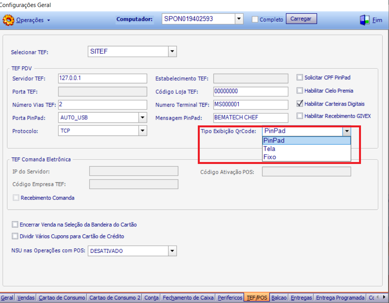This screenshot has width=389, height=303.
Task: Click the Fim exit door icon
Action: click(x=364, y=20)
